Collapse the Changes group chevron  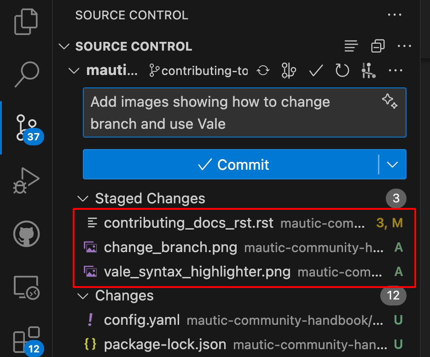83,296
